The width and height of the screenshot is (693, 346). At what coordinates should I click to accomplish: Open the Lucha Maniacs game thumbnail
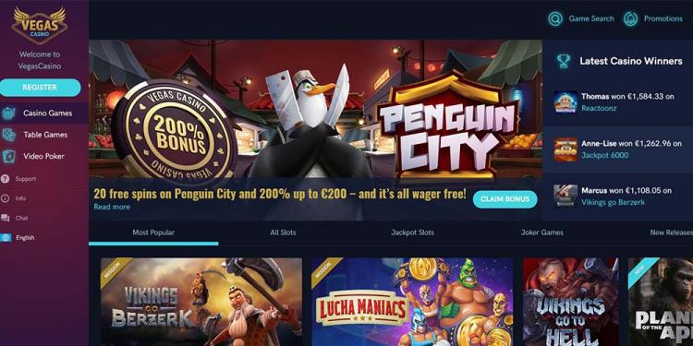click(412, 302)
